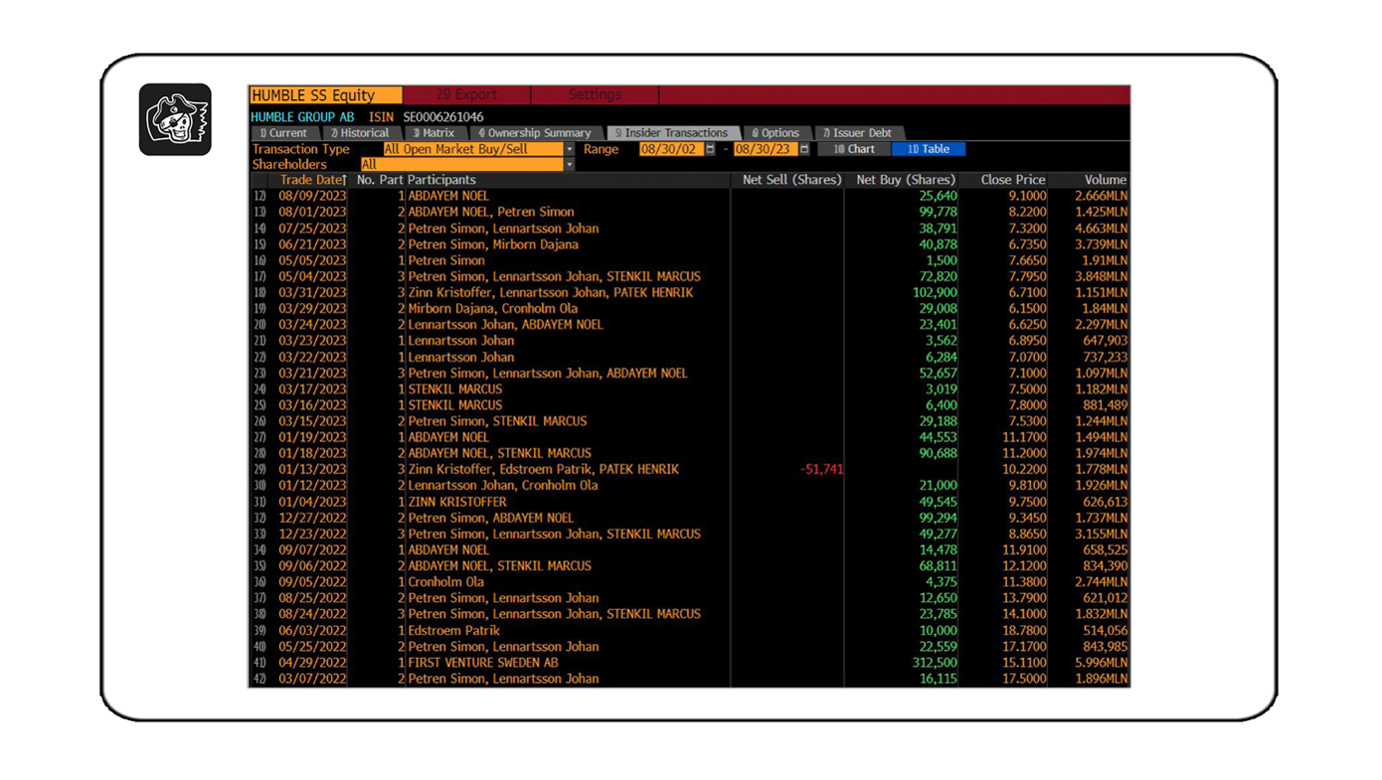
Task: Select the Insider Transactions tab
Action: click(x=671, y=133)
